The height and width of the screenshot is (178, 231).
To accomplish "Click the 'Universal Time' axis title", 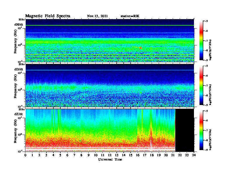I will pos(110,159).
